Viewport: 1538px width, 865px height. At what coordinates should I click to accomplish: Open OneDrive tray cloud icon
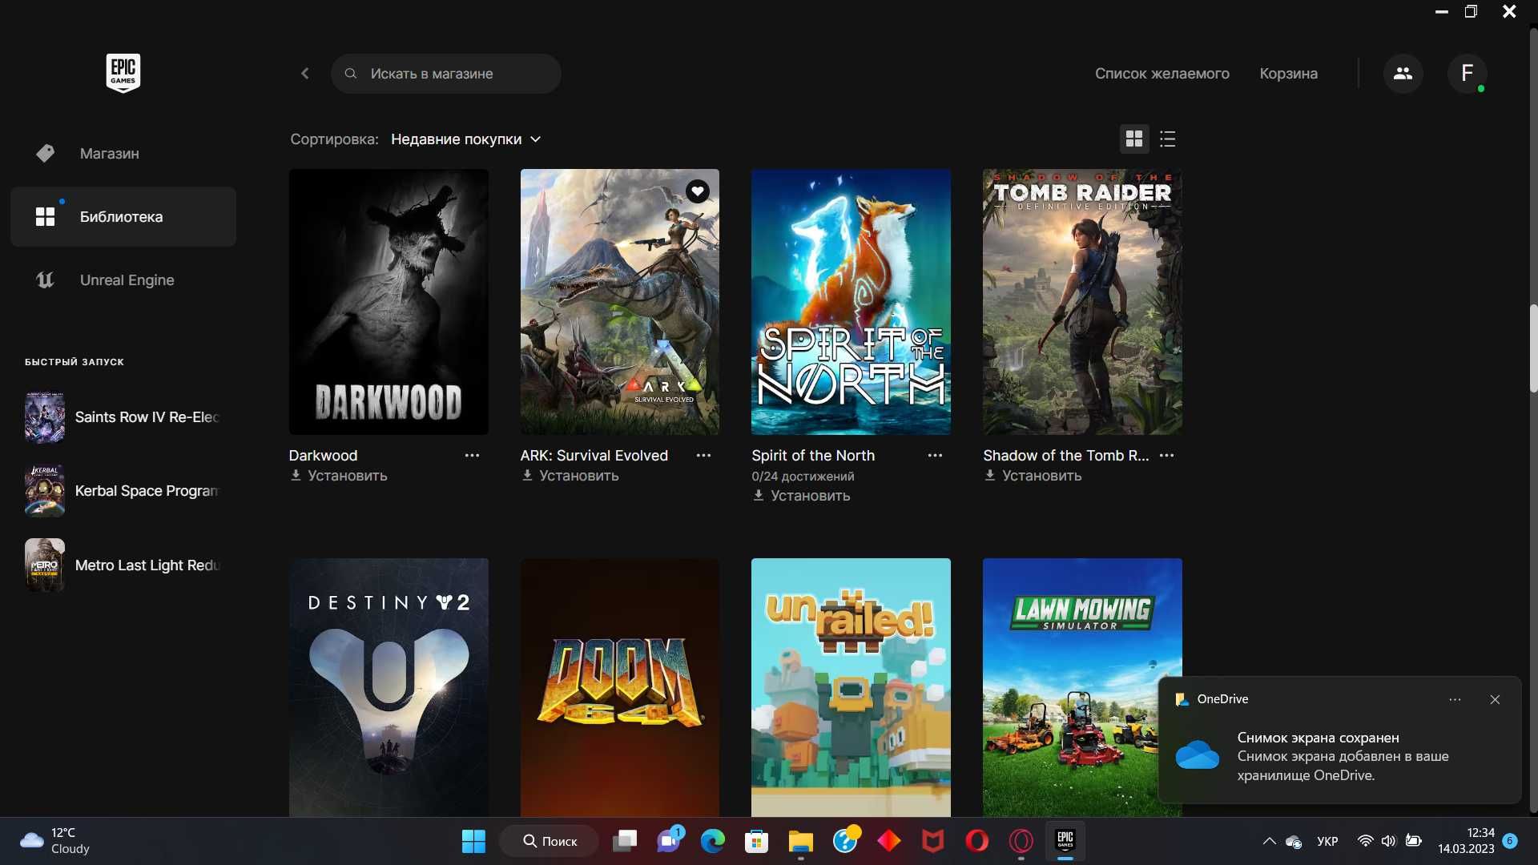[1293, 841]
